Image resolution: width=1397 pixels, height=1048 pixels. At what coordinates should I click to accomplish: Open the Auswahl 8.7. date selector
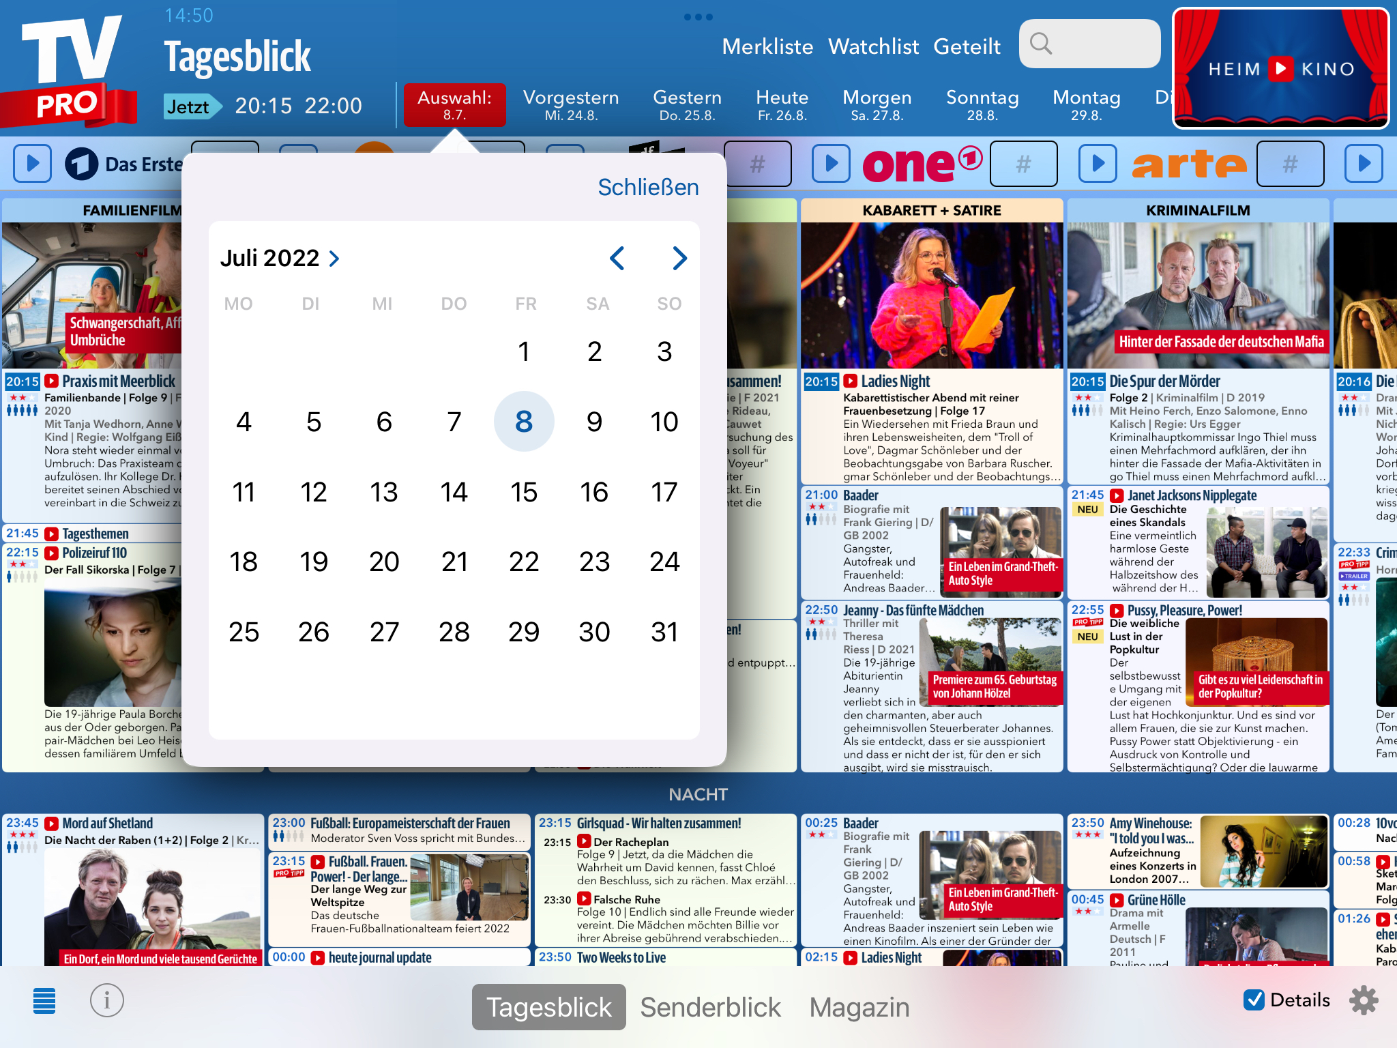pos(455,104)
